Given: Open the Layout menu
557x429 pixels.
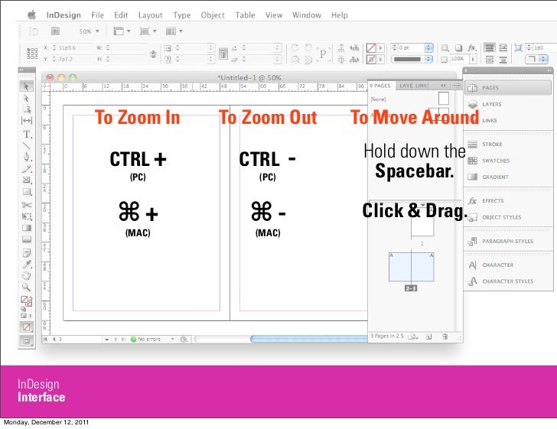Looking at the screenshot, I should tap(150, 15).
